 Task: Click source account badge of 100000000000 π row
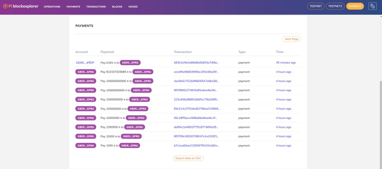click(x=86, y=81)
